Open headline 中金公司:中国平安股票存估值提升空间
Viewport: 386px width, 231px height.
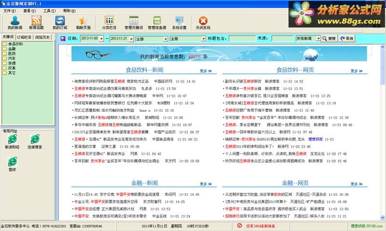tap(106, 202)
